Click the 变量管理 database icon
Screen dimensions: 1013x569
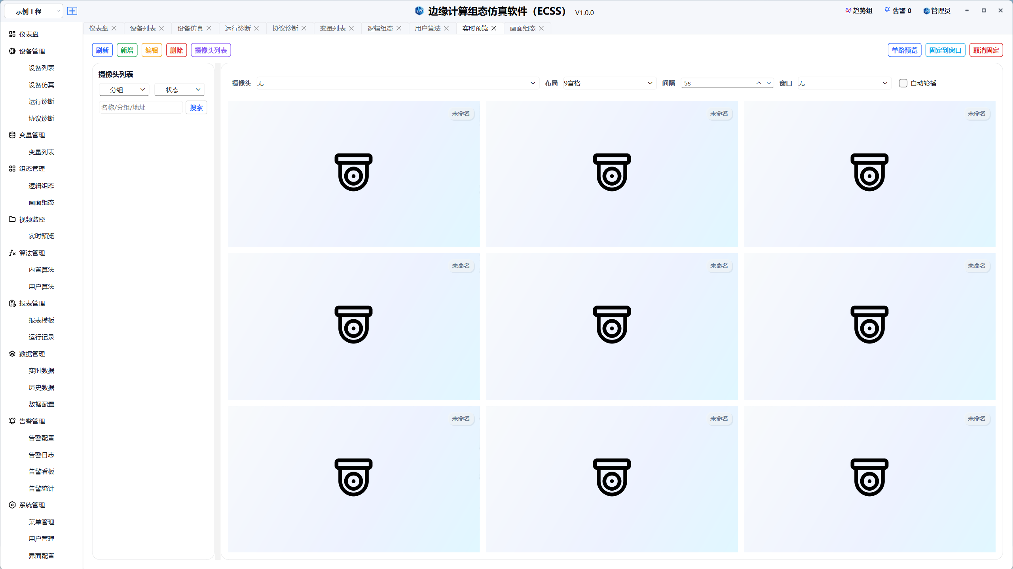(x=12, y=135)
